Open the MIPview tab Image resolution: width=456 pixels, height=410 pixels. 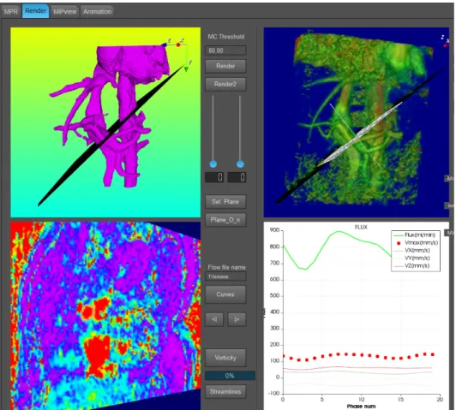(x=64, y=12)
